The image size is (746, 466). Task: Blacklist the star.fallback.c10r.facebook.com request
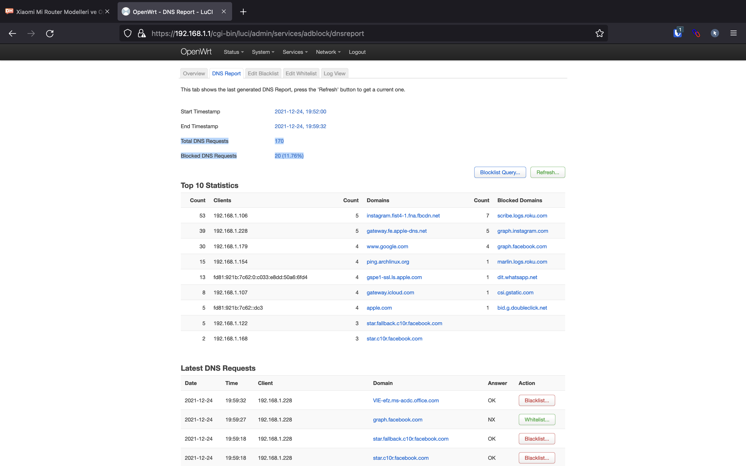(537, 439)
